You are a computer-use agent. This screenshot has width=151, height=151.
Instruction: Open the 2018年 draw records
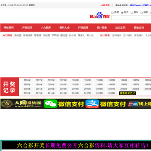(x=100, y=93)
